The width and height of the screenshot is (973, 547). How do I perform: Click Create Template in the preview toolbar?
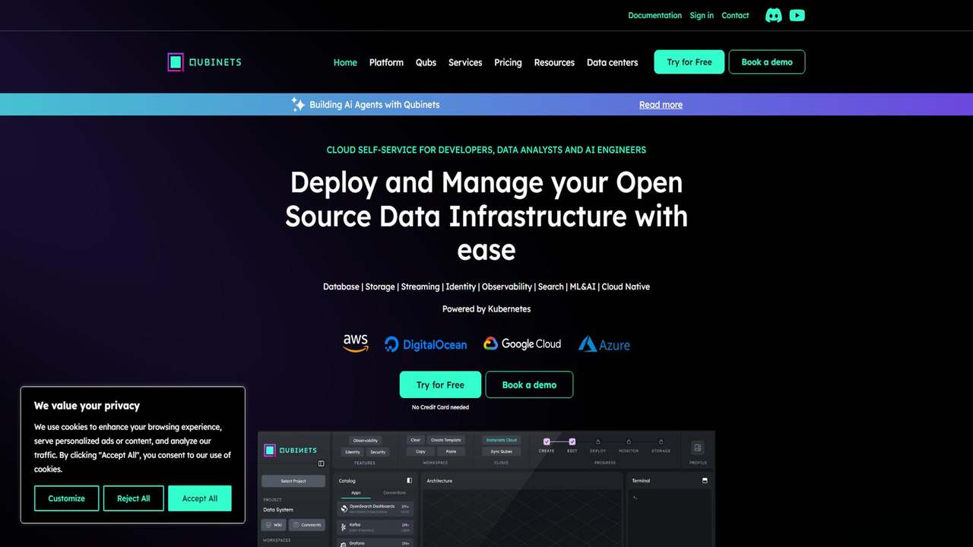[x=446, y=440]
